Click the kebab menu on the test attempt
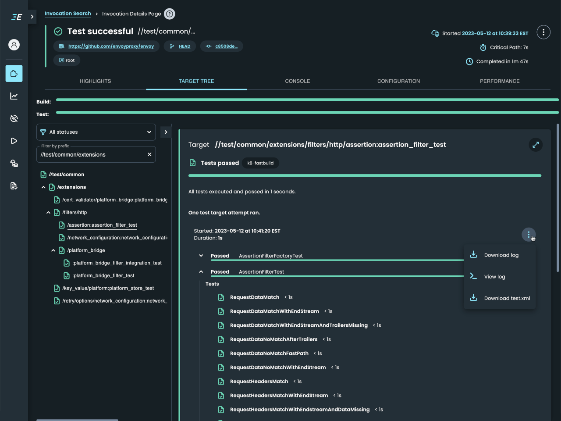This screenshot has width=561, height=421. (x=529, y=235)
